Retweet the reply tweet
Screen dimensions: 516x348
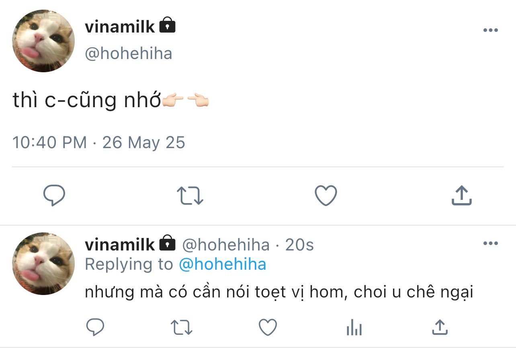point(182,328)
